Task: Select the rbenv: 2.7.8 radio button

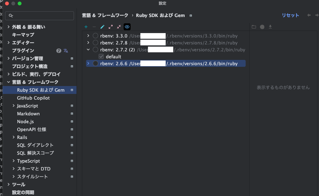Action: (95, 43)
